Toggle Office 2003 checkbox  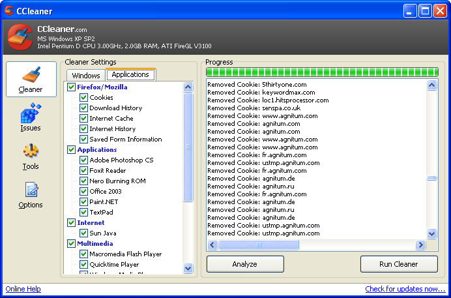click(x=83, y=191)
